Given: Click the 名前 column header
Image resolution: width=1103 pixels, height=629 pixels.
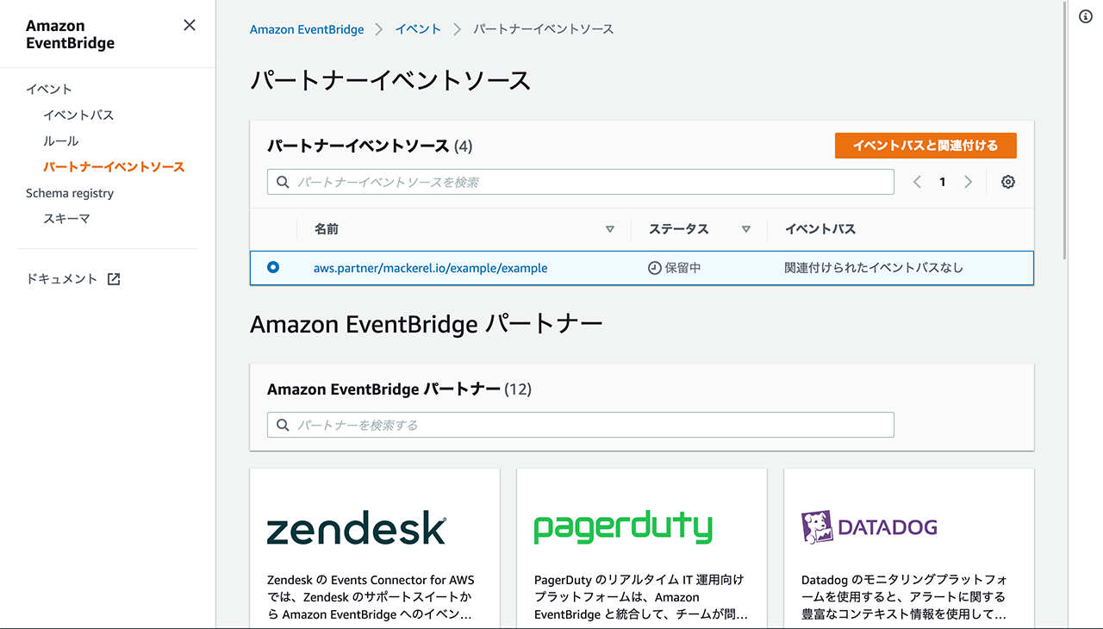Looking at the screenshot, I should (327, 229).
